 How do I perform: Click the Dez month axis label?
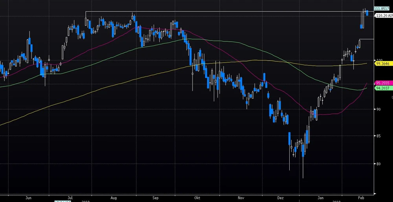click(280, 198)
